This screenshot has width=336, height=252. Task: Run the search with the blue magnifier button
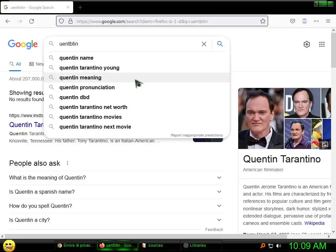point(220,44)
